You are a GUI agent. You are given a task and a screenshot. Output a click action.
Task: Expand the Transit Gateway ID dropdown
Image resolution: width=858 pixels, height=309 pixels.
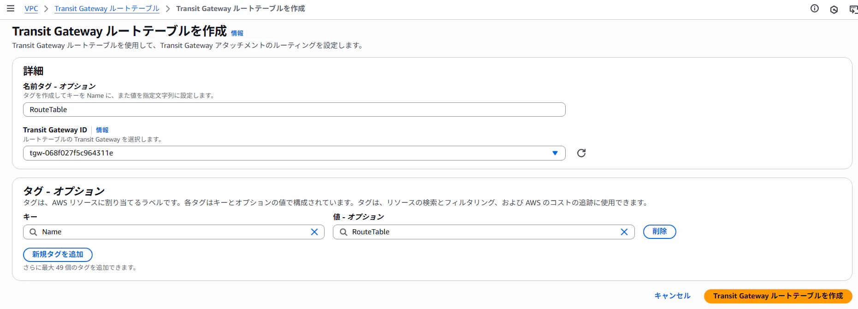tap(555, 153)
